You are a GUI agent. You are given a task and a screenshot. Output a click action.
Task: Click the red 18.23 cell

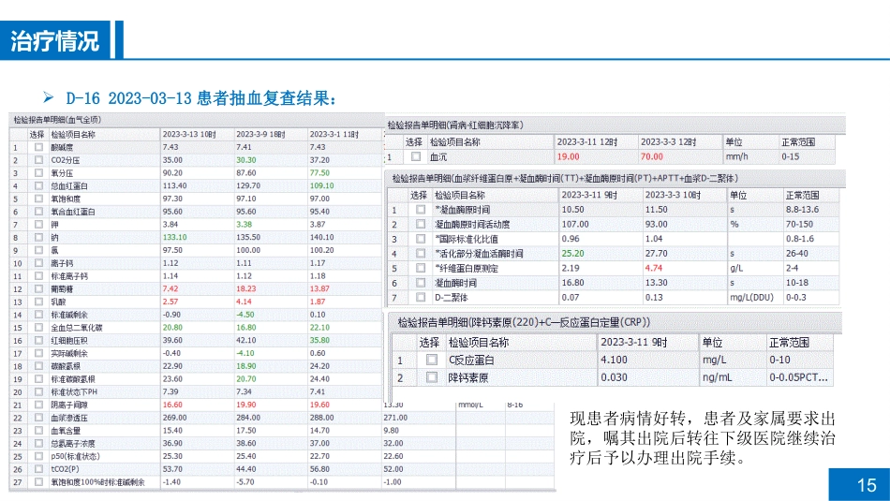tap(245, 288)
